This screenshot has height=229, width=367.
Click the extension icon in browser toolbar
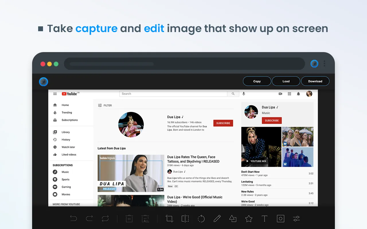[315, 64]
